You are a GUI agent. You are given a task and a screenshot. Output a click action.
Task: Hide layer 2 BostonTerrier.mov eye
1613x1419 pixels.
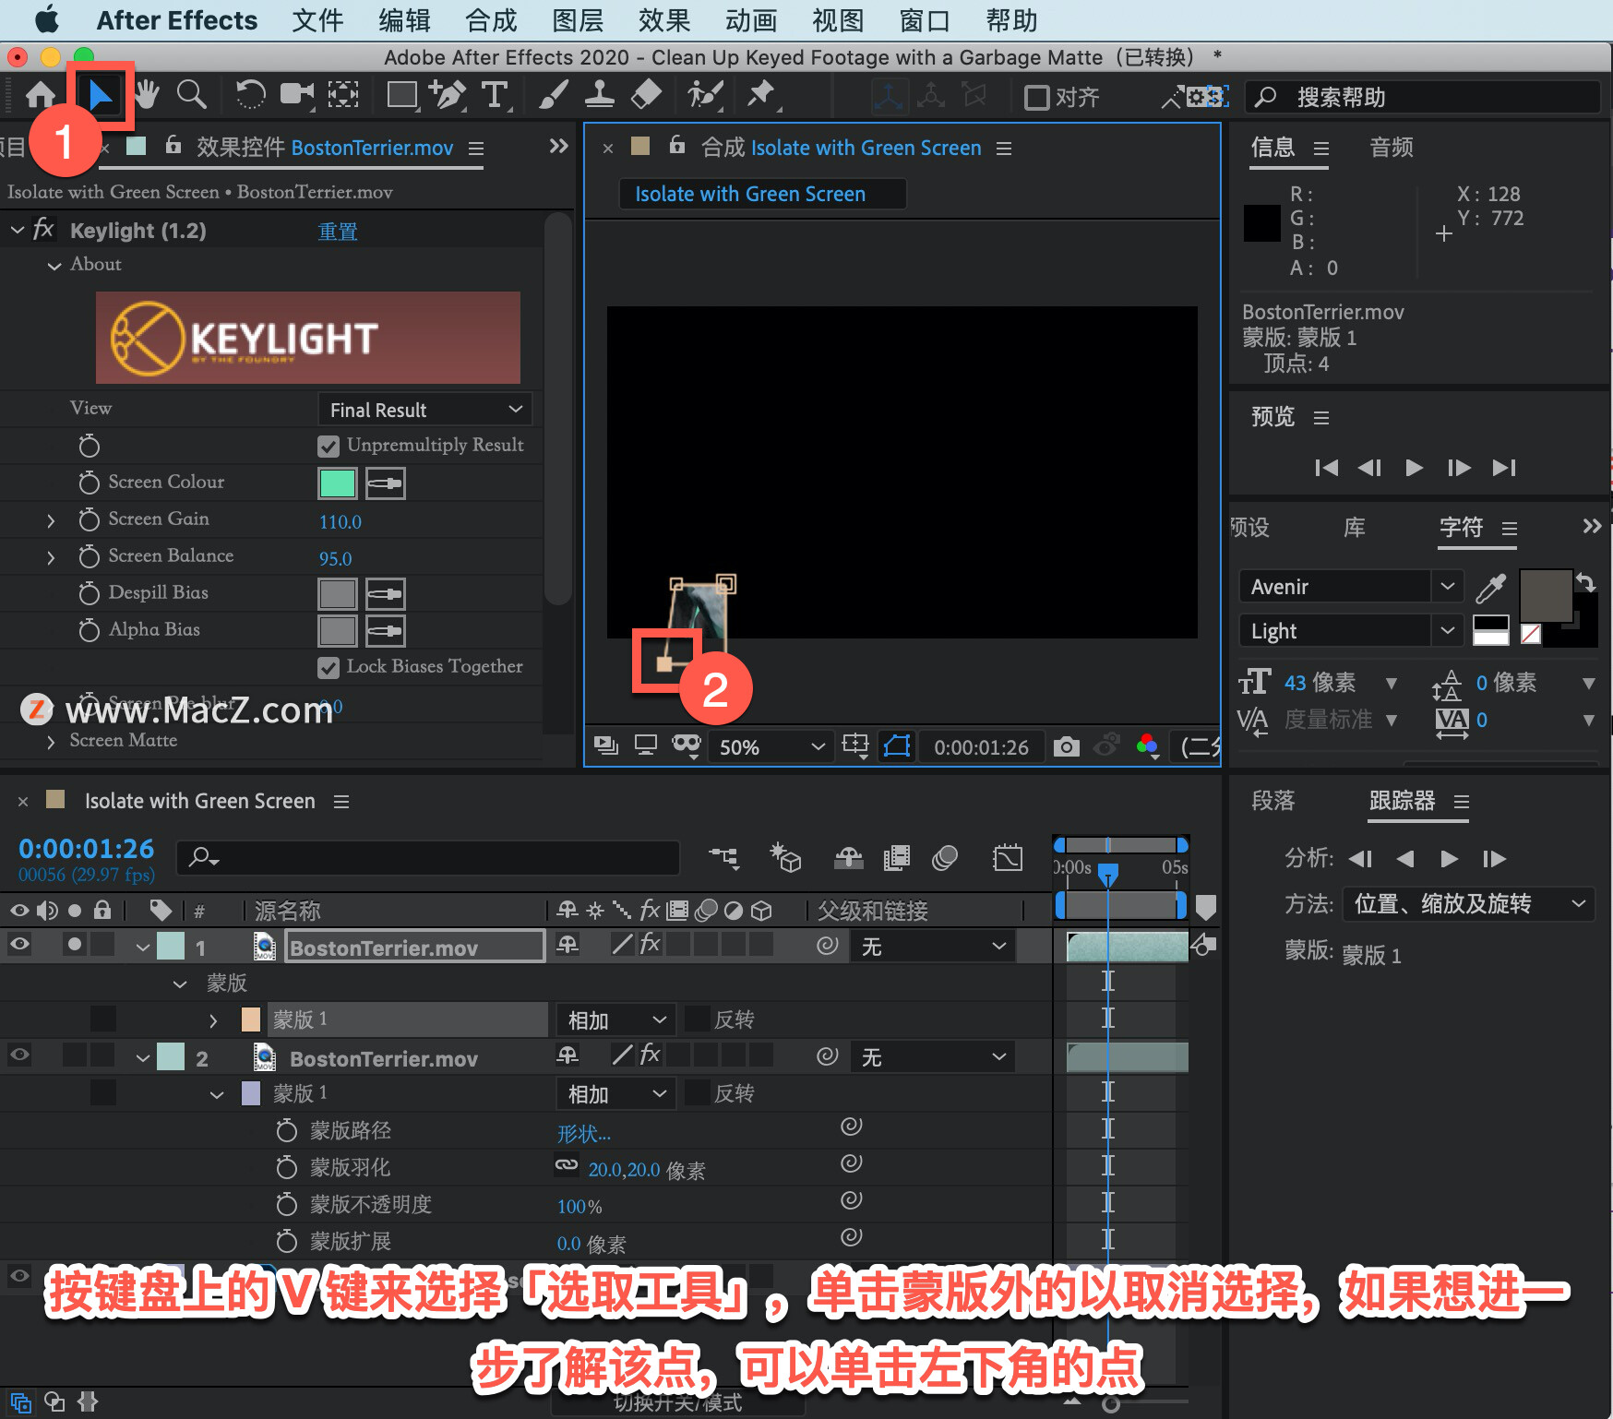(19, 1055)
